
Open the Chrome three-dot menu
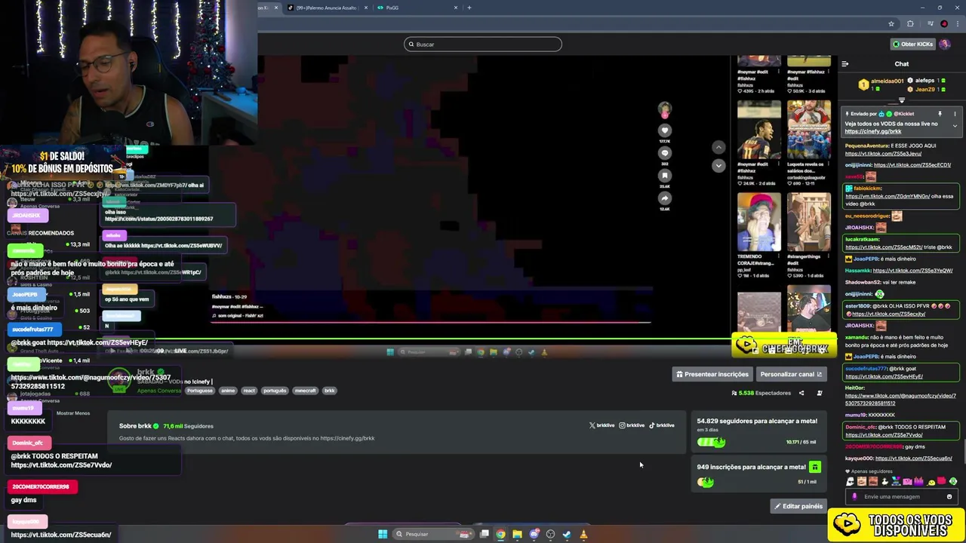tap(956, 24)
